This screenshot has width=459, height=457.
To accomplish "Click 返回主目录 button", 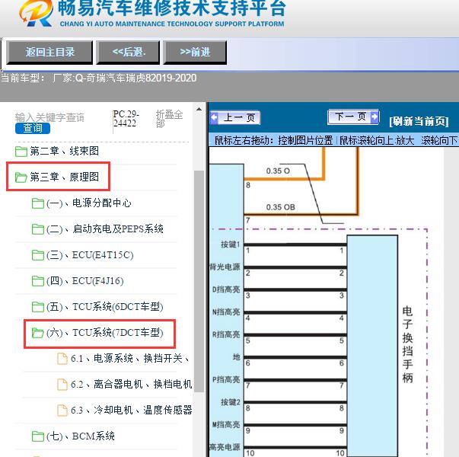I will 49,53.
